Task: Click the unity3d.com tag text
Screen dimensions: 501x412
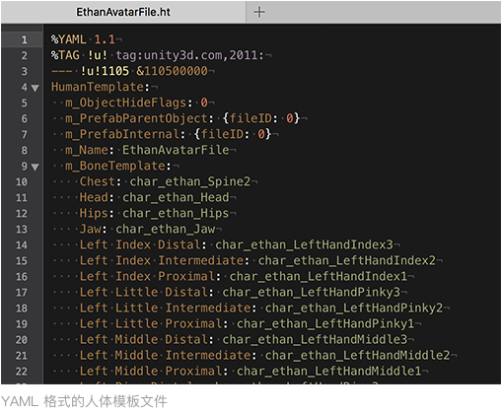Action: click(189, 55)
